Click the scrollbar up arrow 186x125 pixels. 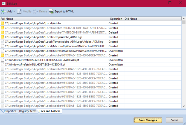point(184,19)
